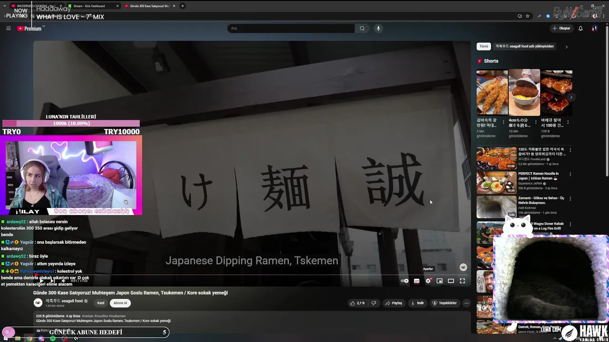Open the seagull food channel name
This screenshot has height=342, width=609.
(64, 301)
